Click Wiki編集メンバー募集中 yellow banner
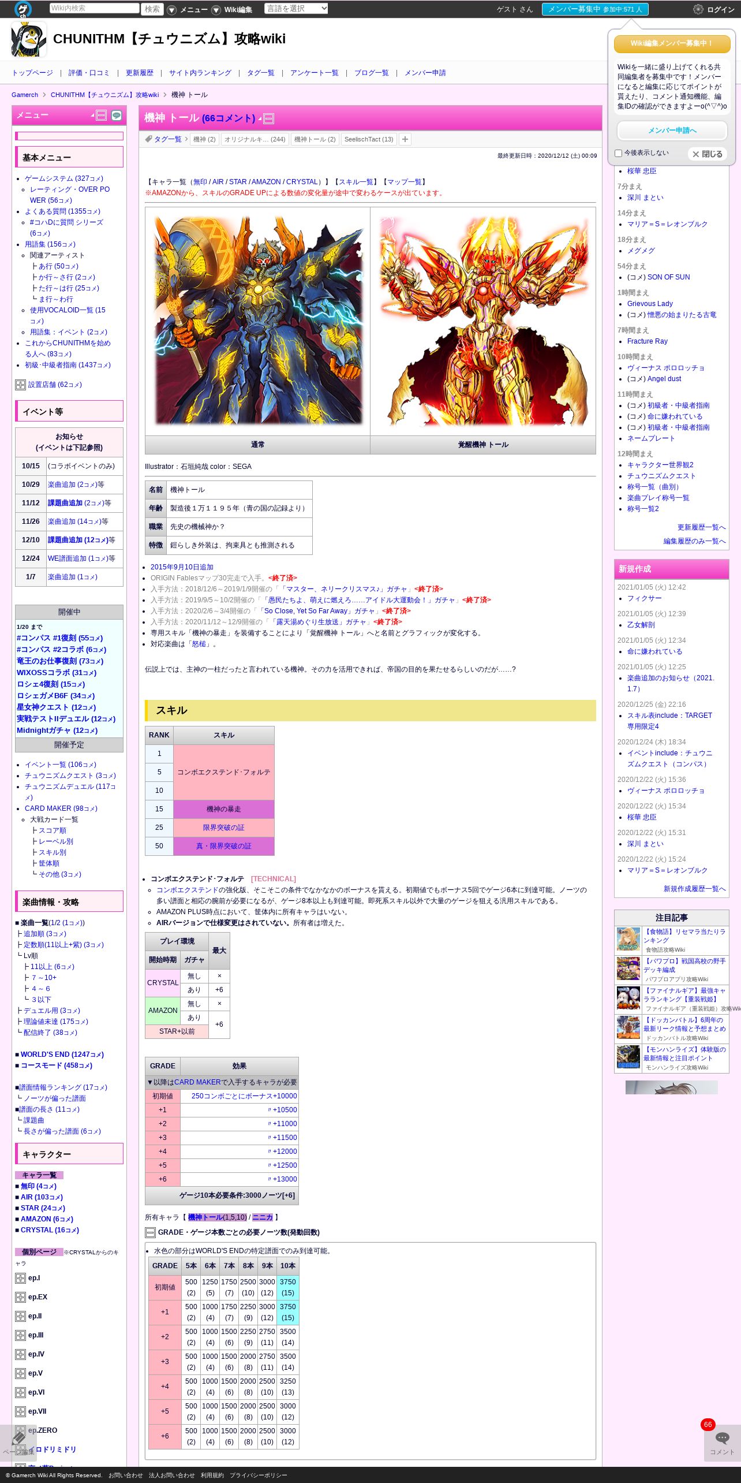Screen dimensions: 741x1483 (x=672, y=43)
